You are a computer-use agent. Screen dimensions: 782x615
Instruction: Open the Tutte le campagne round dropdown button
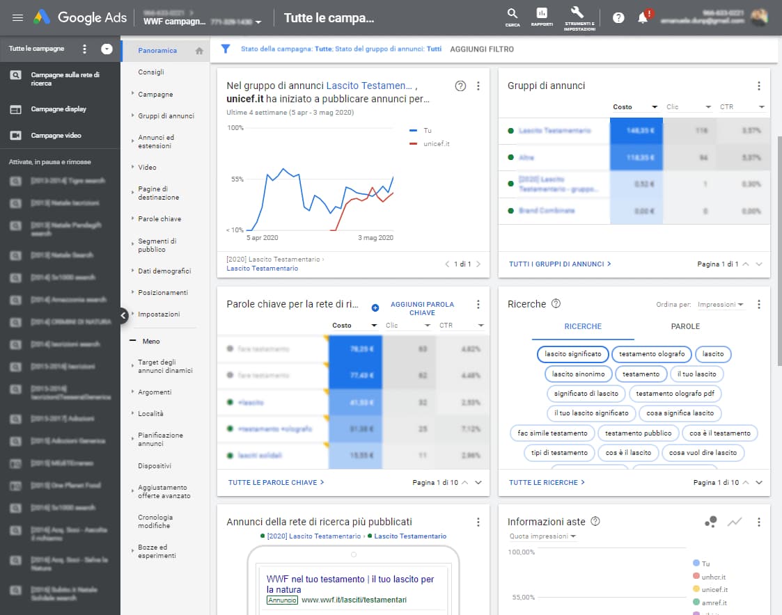tap(107, 49)
